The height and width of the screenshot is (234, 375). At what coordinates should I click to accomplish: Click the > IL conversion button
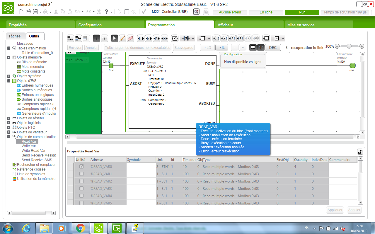click(222, 48)
